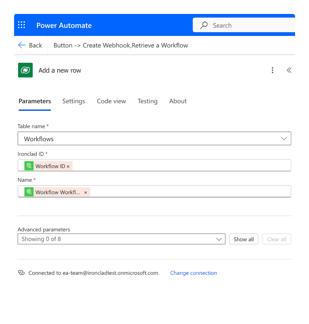Open the app launcher waffle icon
Screen dimensions: 309x324
click(22, 25)
